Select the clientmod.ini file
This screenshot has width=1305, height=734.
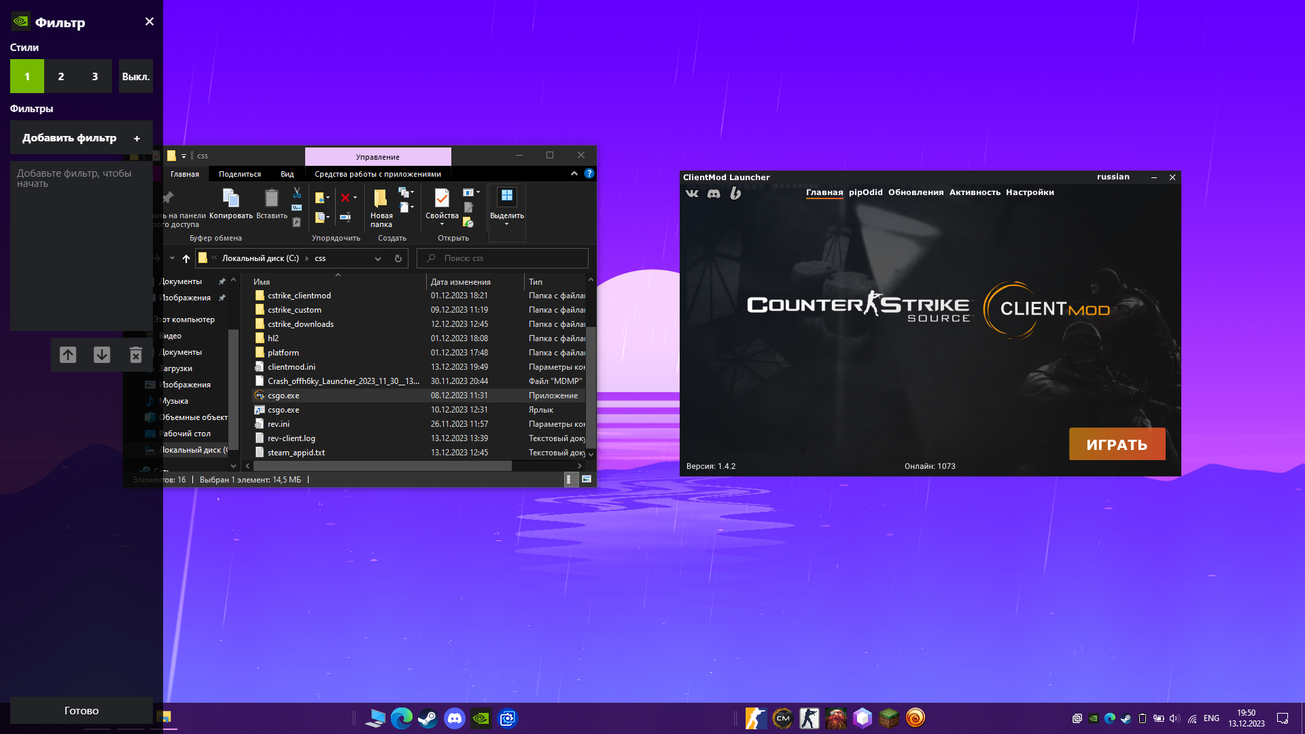point(292,367)
